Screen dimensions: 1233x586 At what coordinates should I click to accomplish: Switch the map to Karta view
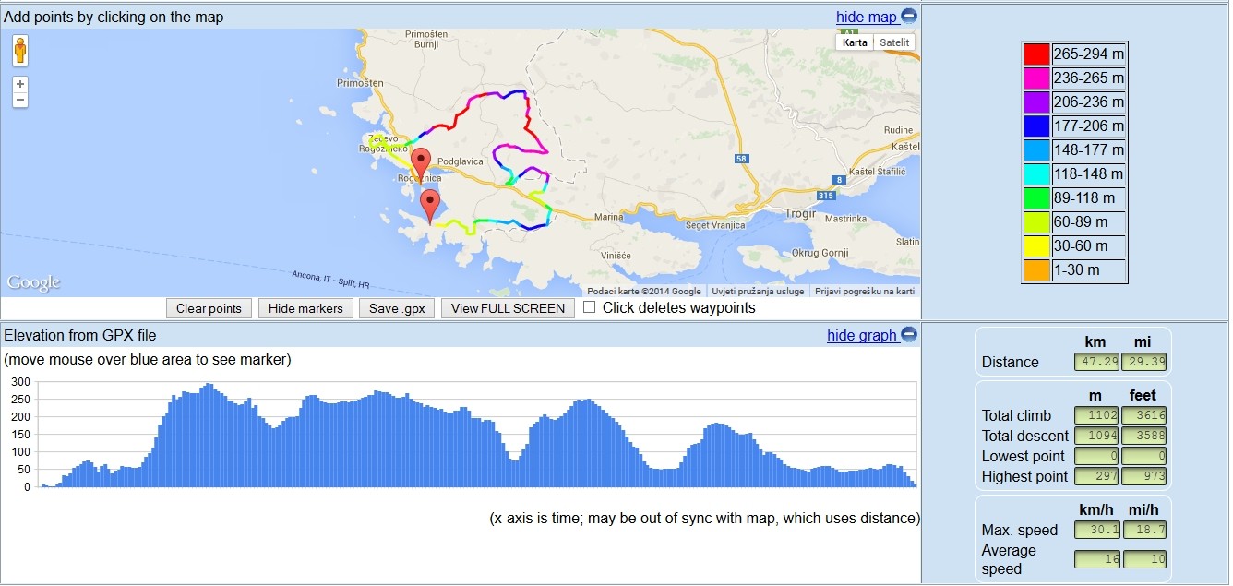855,42
